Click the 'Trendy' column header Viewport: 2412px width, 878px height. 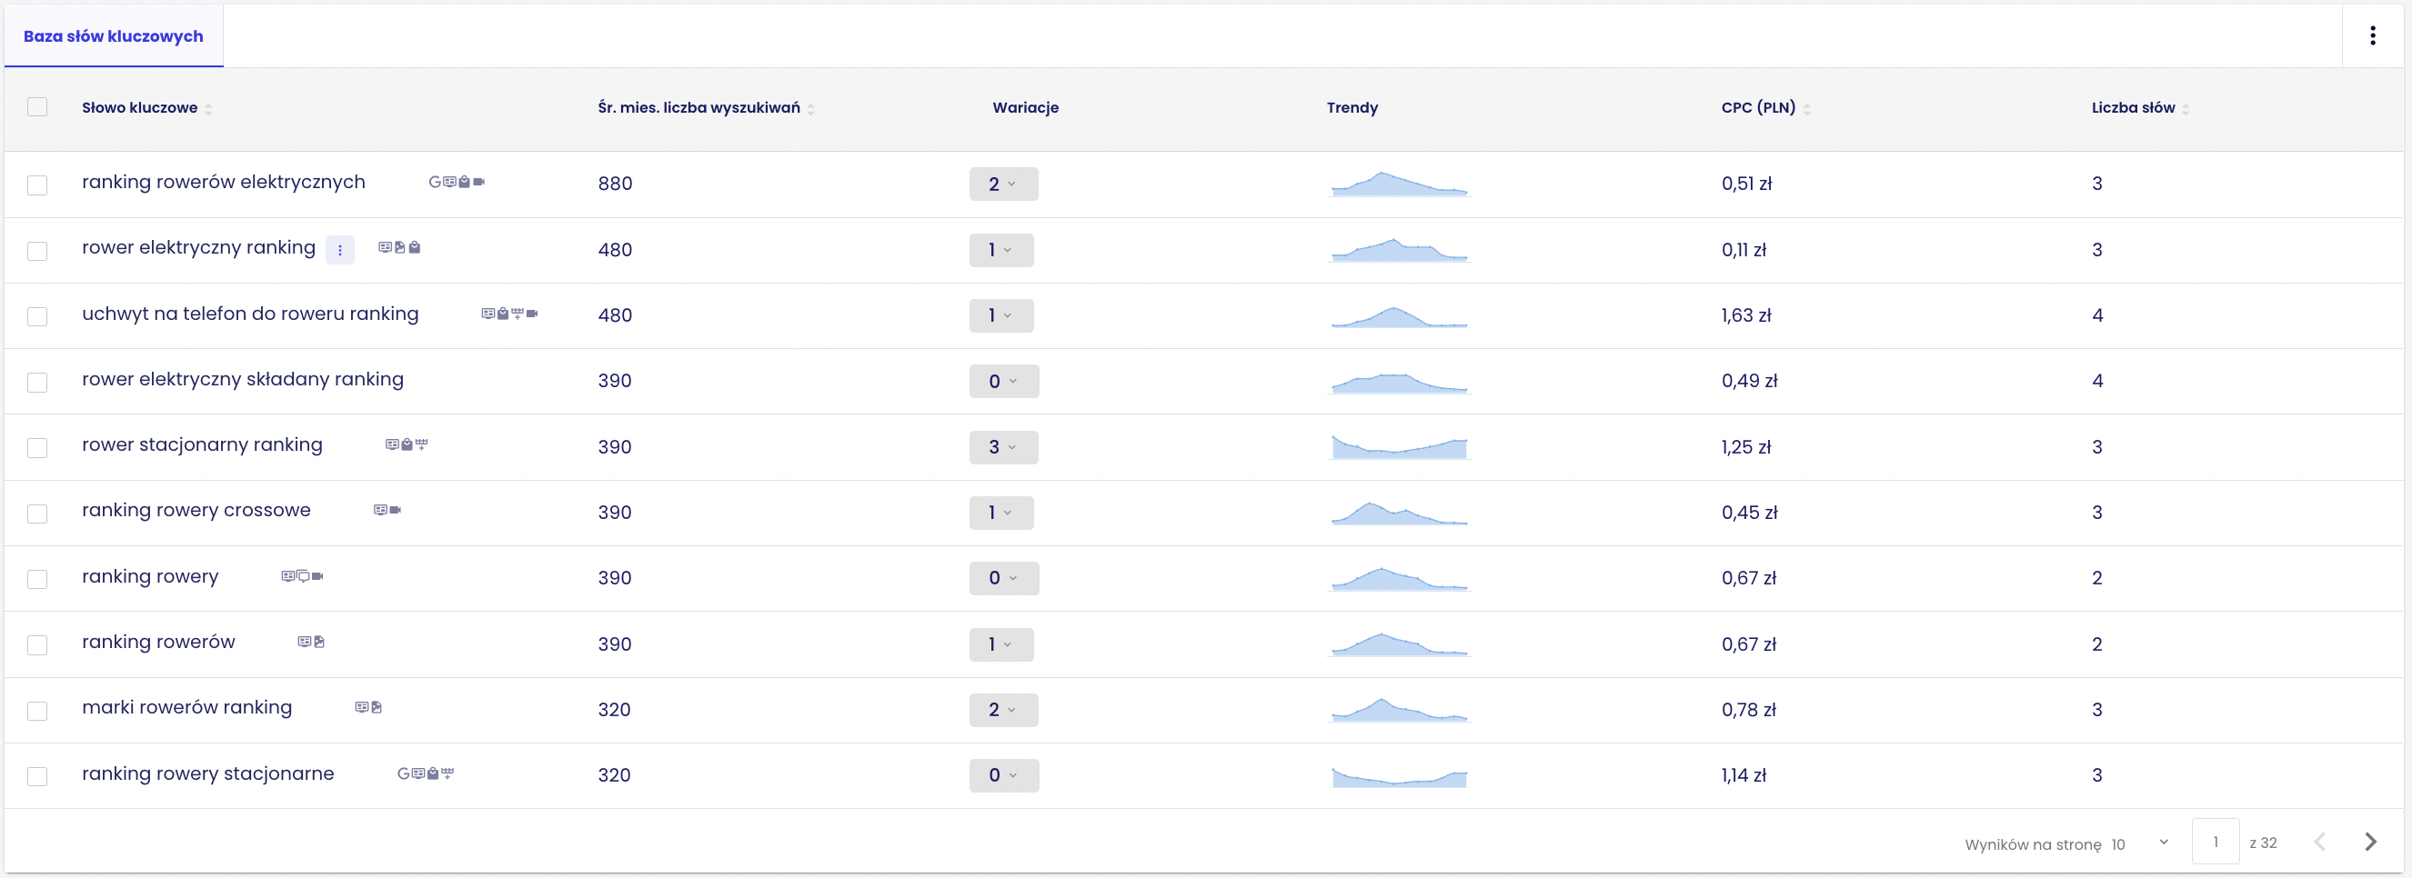pyautogui.click(x=1352, y=107)
